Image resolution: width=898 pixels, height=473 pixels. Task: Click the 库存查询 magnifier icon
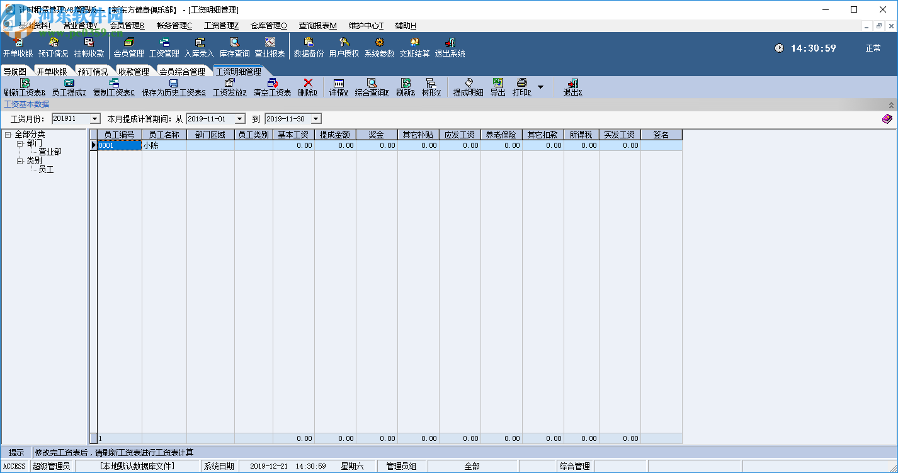[x=234, y=43]
